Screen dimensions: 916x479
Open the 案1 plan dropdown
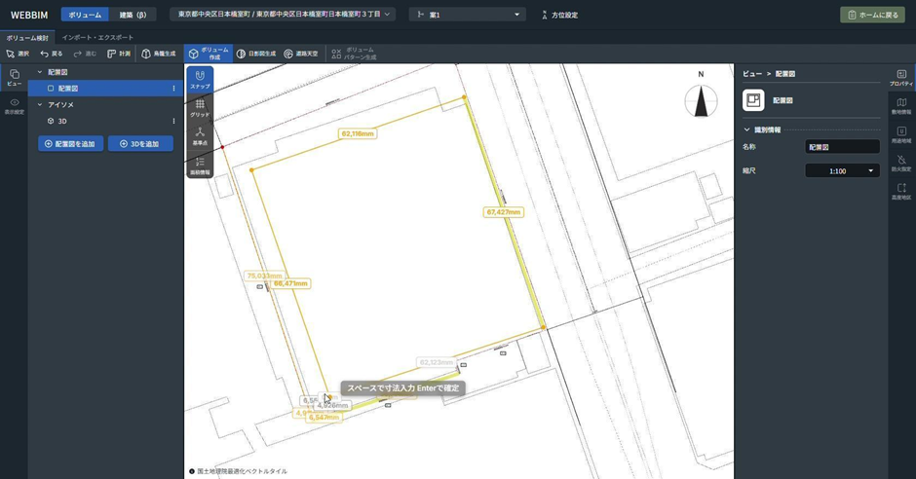point(467,15)
